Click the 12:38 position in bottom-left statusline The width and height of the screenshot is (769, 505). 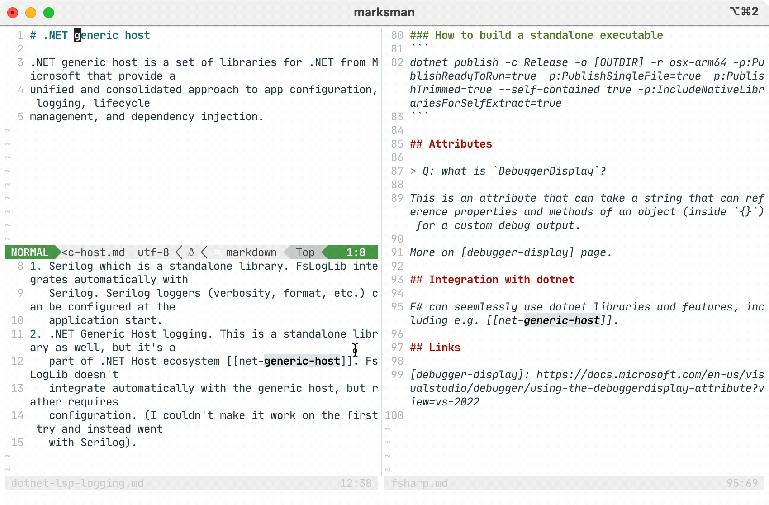pos(356,483)
